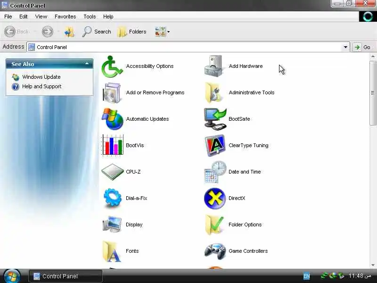Click the Control Panel address field
Viewport: 377px width, 283px height.
pyautogui.click(x=188, y=47)
